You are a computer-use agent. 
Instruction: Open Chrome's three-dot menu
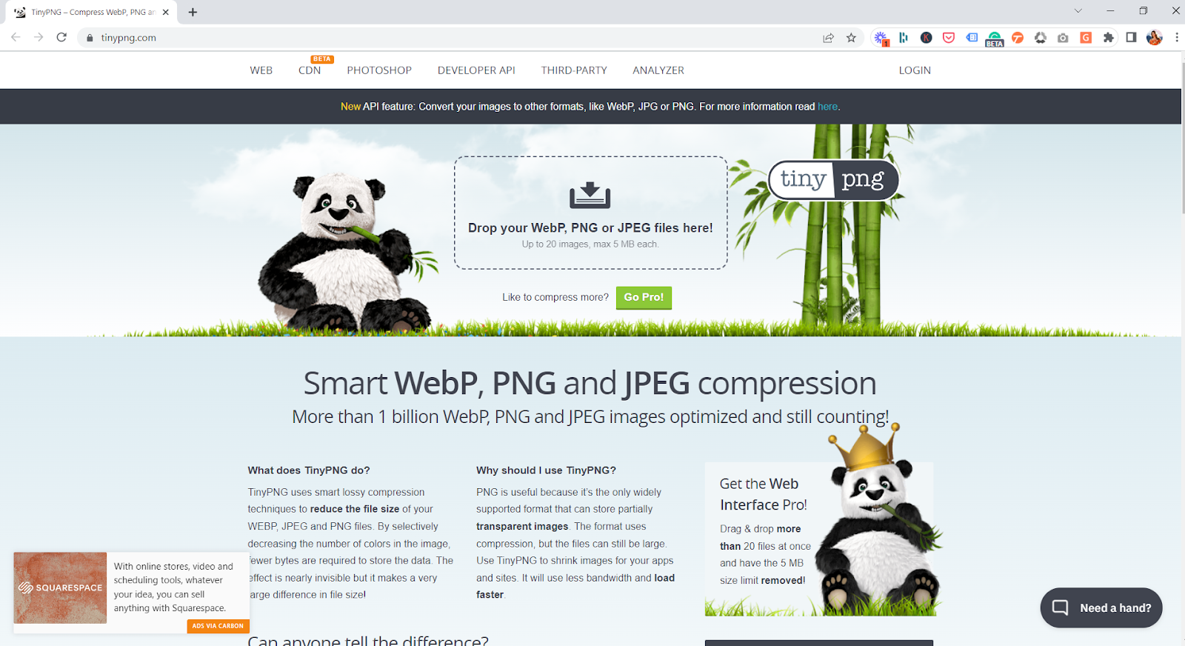pyautogui.click(x=1176, y=38)
